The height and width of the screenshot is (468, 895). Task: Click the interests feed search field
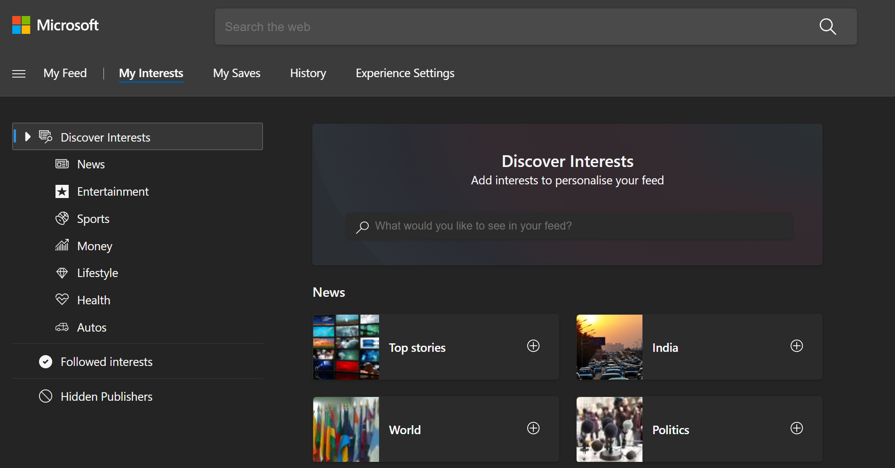click(570, 226)
